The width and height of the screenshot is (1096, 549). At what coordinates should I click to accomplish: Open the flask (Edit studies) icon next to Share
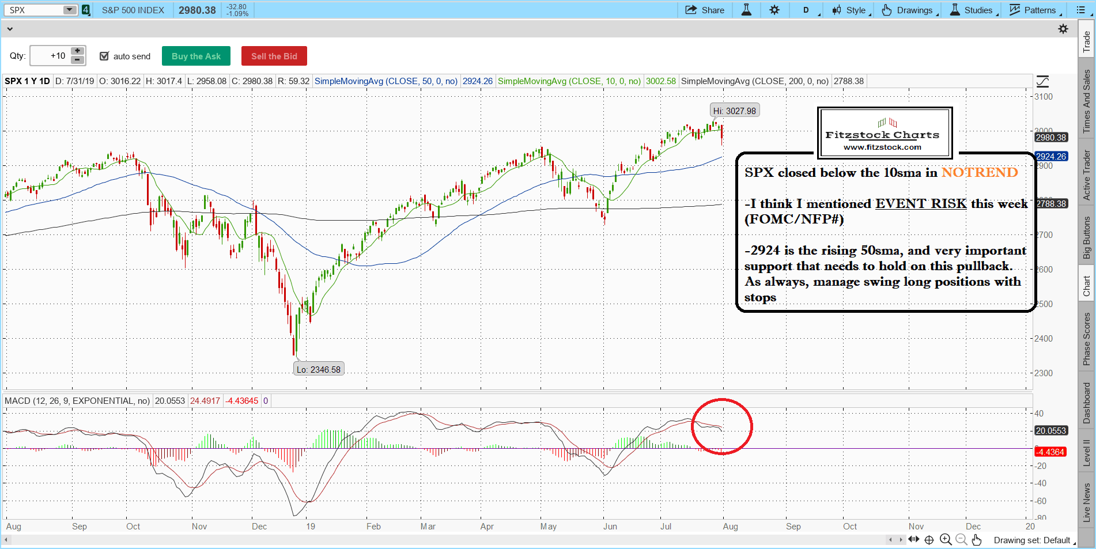tap(746, 10)
